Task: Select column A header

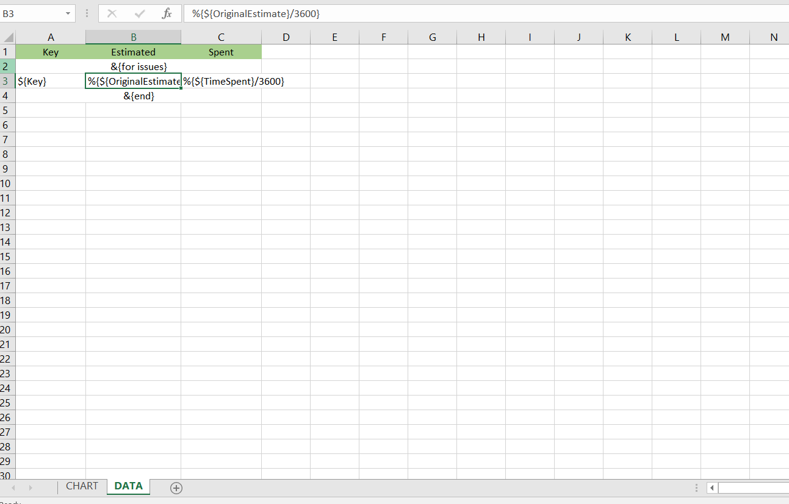Action: pos(51,37)
